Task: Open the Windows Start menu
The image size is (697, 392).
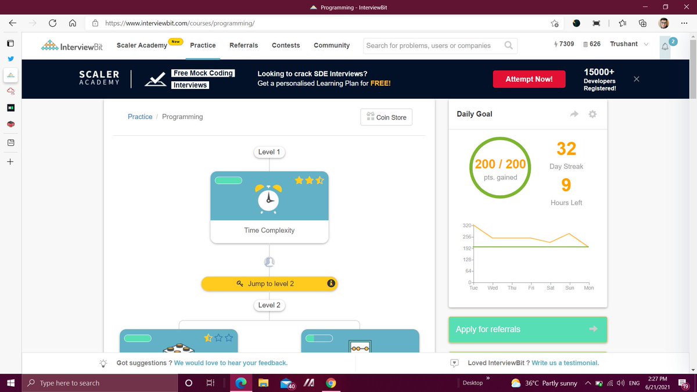Action: coord(10,383)
